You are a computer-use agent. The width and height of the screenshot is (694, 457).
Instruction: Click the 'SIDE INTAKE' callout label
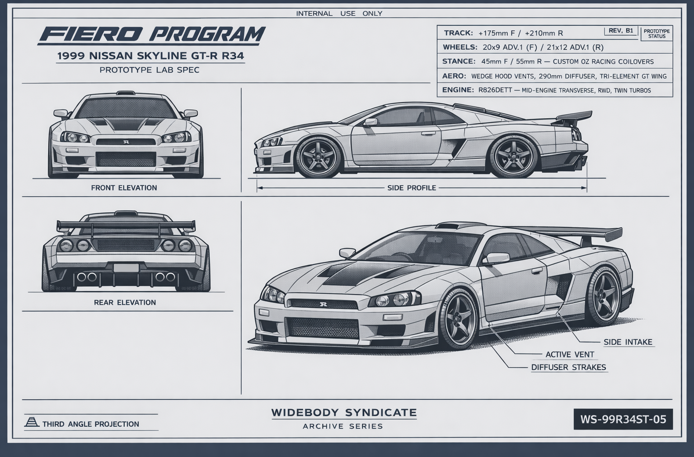pos(628,342)
